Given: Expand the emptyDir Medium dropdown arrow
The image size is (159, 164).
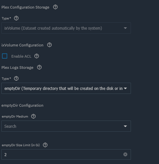Looking at the screenshot, I should [x=125, y=126].
